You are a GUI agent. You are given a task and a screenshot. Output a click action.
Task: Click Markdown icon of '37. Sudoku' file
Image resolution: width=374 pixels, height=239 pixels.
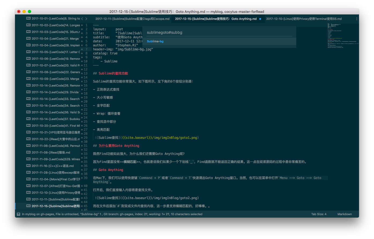28,119
